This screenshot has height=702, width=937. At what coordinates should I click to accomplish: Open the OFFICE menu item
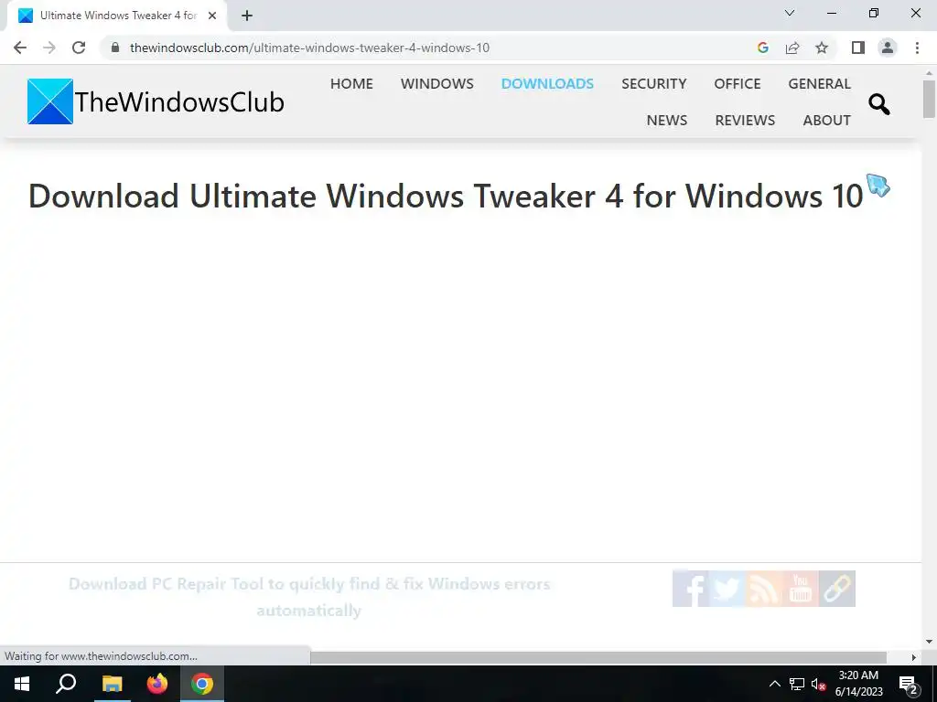pos(738,83)
